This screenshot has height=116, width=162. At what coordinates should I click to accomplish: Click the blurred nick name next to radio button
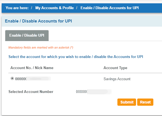pyautogui.click(x=38, y=79)
